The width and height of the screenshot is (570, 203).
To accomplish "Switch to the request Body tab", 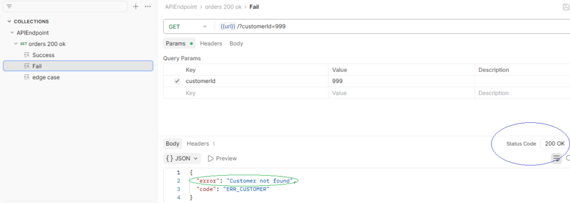I will click(x=236, y=43).
